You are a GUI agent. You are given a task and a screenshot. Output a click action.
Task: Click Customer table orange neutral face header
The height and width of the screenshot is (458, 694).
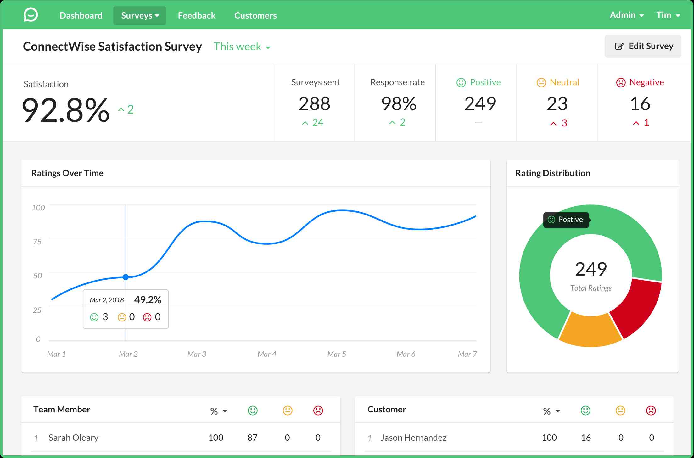[620, 410]
